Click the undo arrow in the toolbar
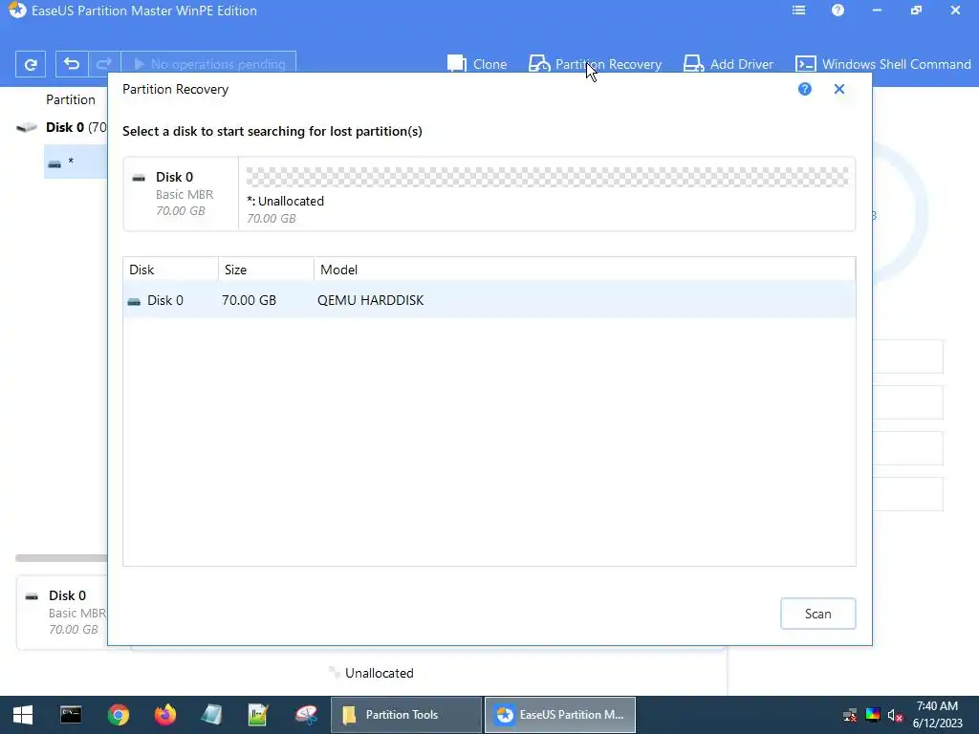The image size is (979, 734). pos(72,64)
